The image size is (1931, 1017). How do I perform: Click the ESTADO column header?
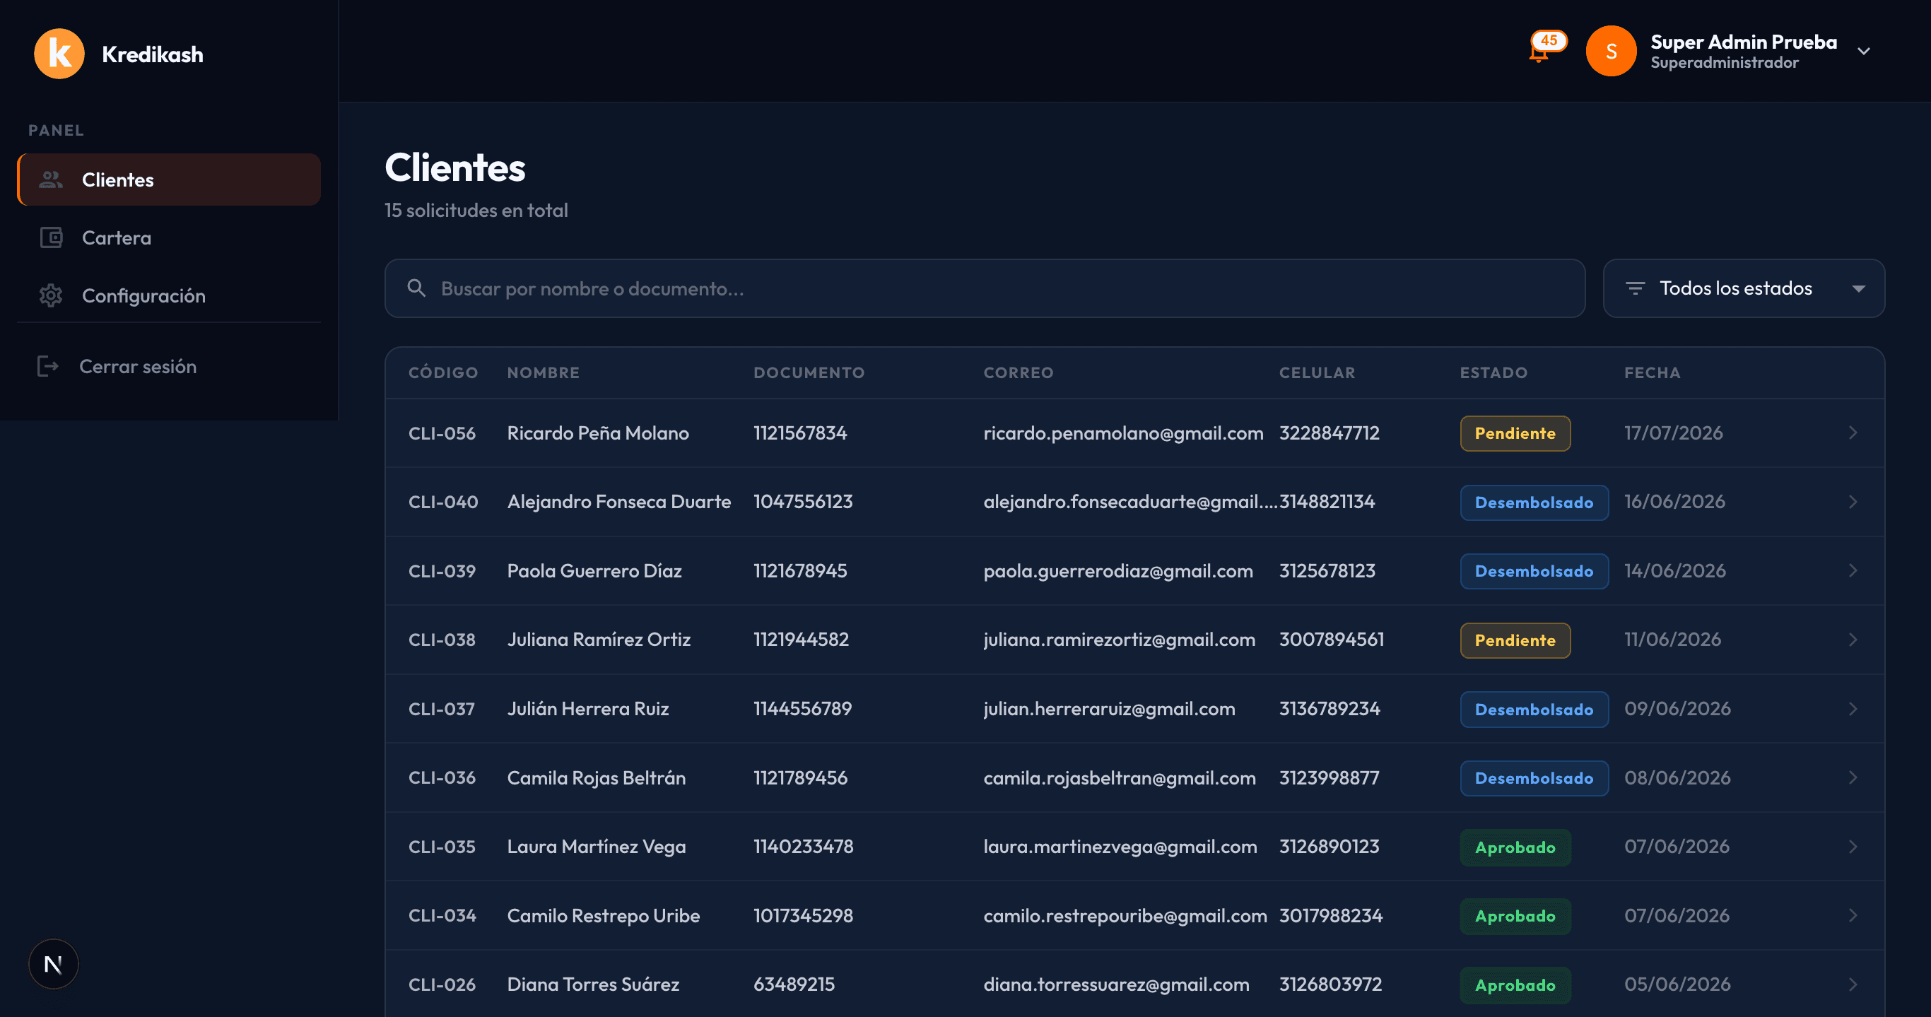1493,372
